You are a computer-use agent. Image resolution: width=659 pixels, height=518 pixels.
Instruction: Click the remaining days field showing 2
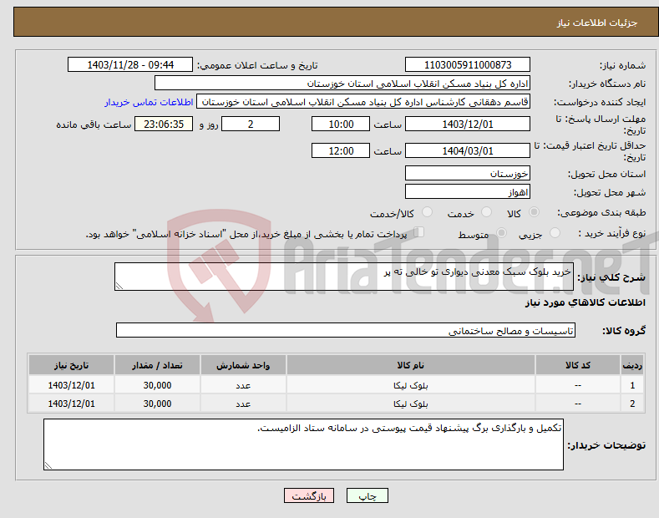251,124
